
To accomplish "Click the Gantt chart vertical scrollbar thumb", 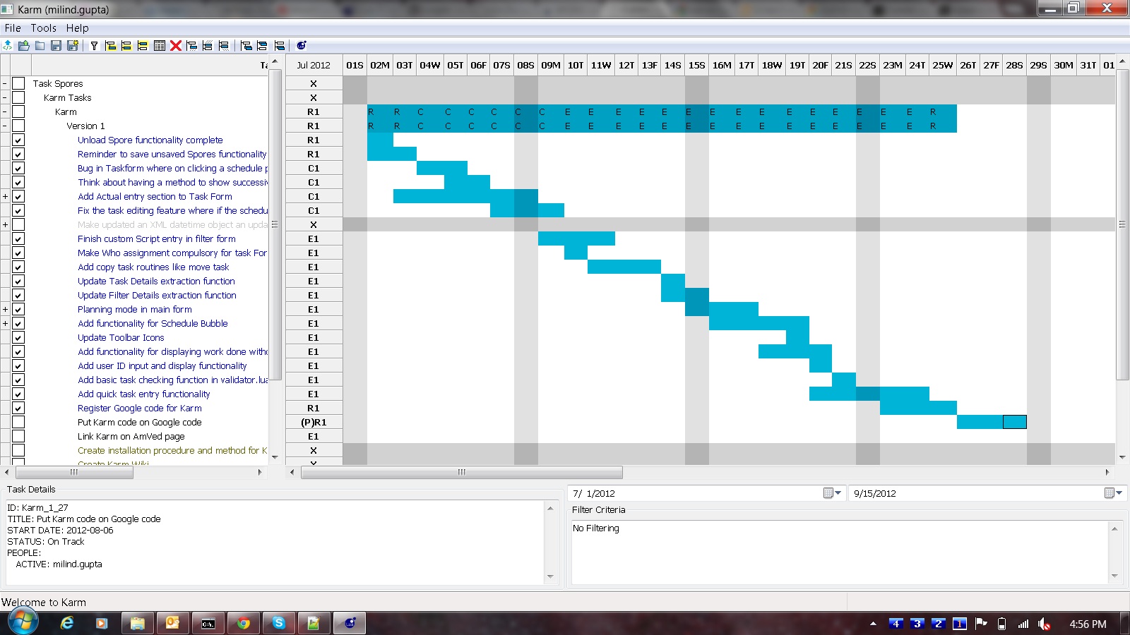I will pos(1122,224).
